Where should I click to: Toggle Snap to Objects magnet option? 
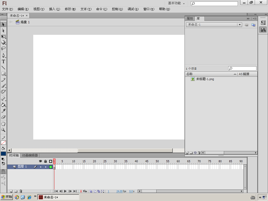pos(3,171)
